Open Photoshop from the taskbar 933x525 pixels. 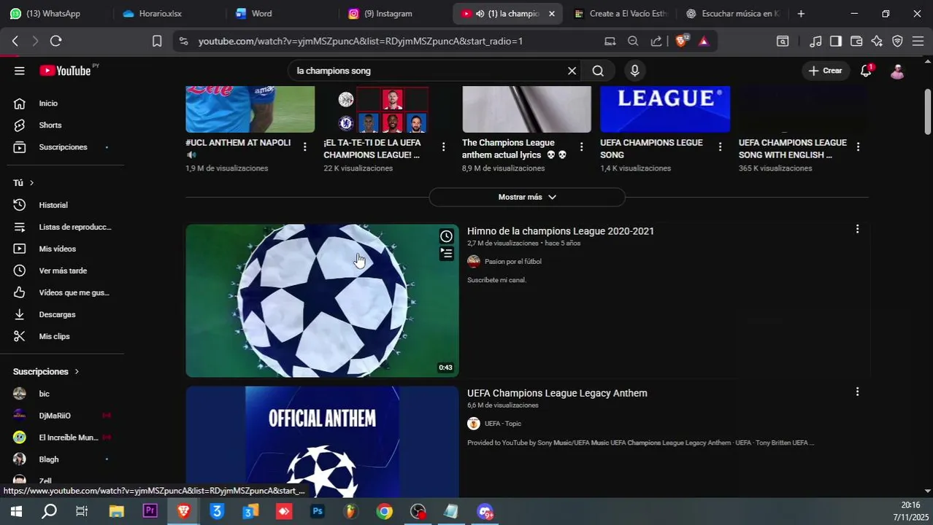pyautogui.click(x=318, y=511)
